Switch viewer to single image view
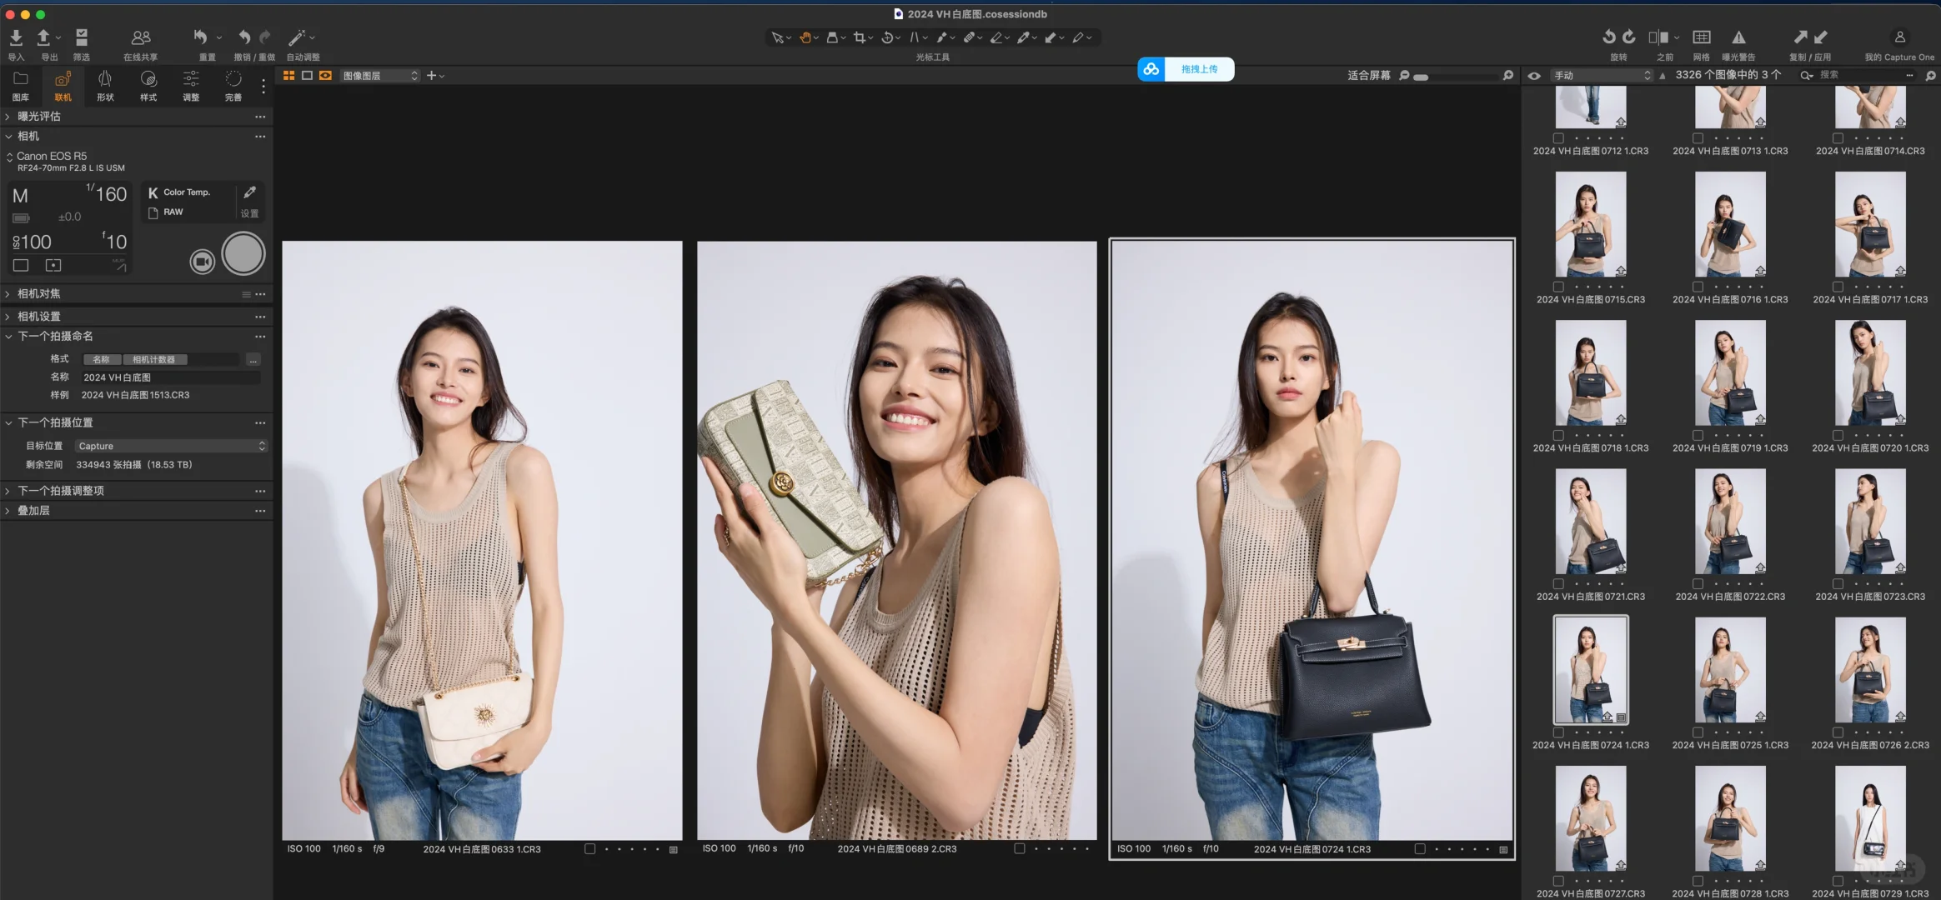The height and width of the screenshot is (900, 1941). coord(307,76)
